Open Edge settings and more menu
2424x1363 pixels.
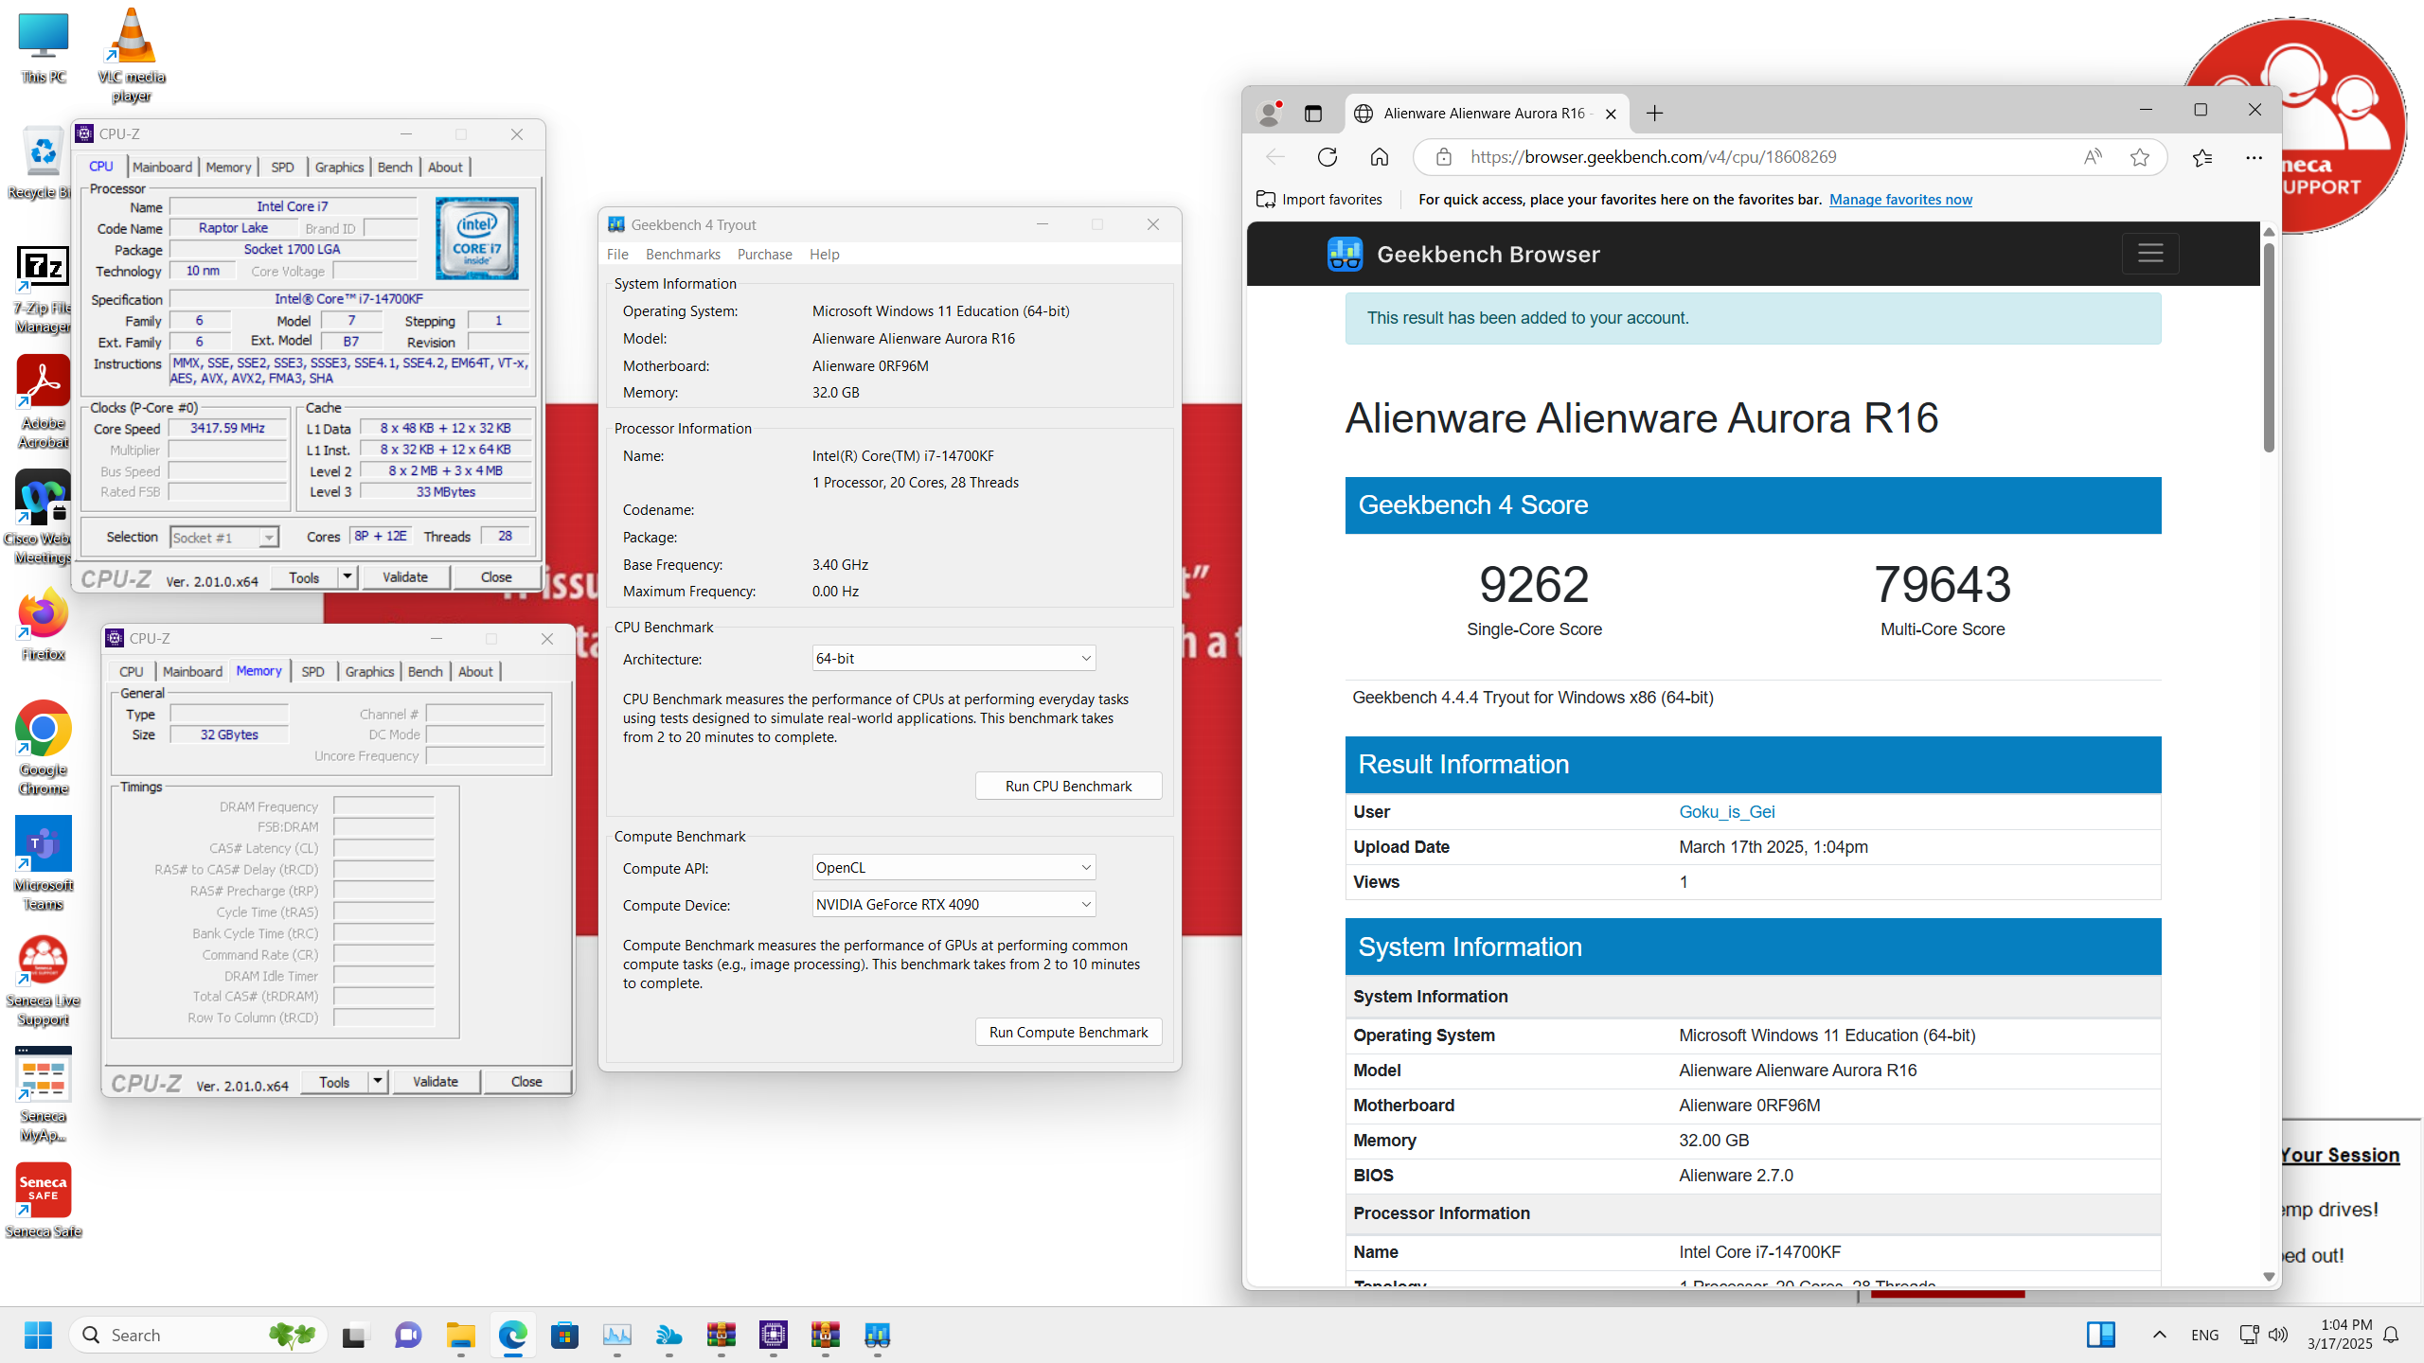[2255, 157]
